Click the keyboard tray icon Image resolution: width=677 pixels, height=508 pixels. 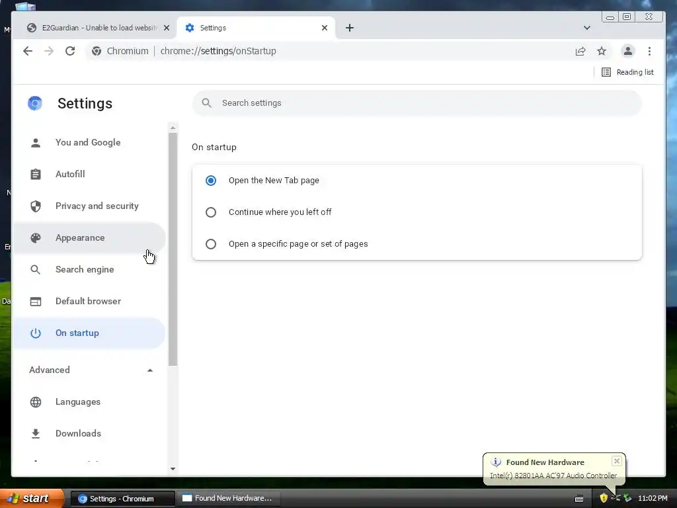point(579,499)
